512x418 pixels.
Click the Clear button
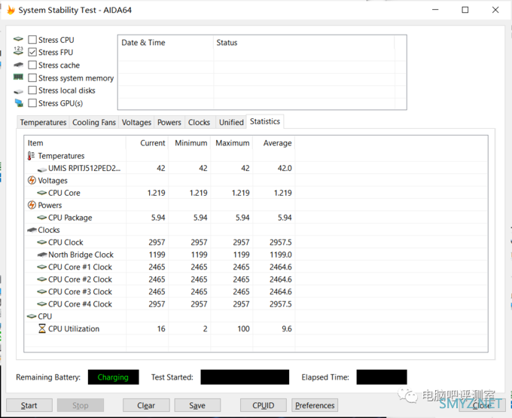click(146, 405)
